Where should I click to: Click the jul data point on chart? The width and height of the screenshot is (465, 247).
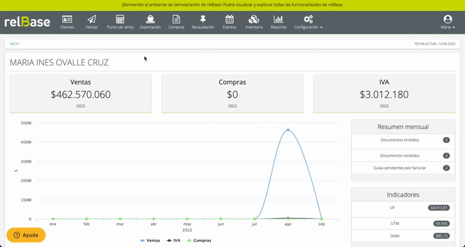coord(255,219)
